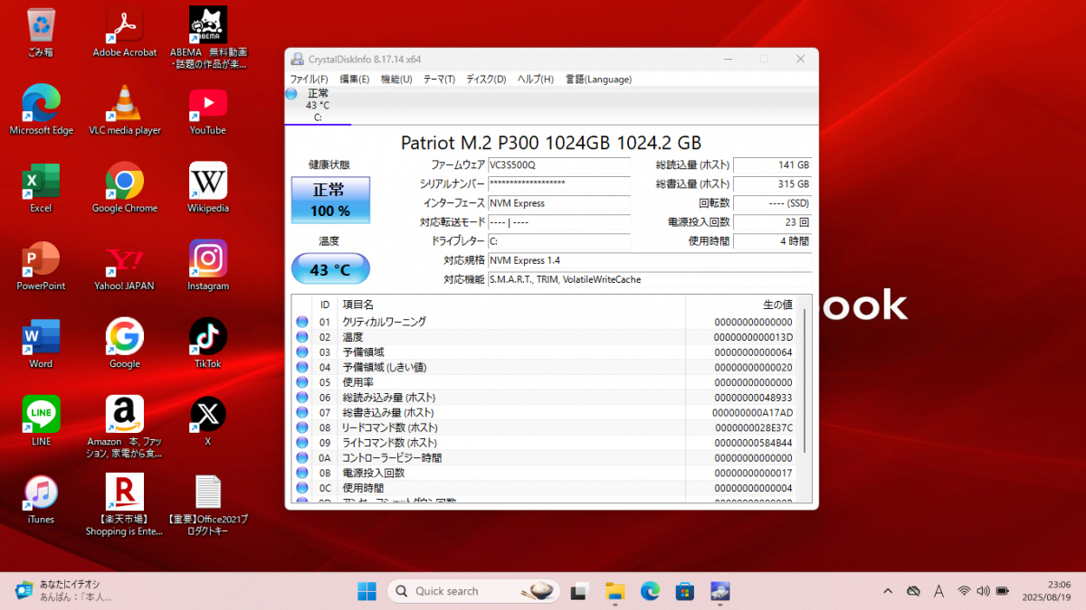Click the Patriot M.2 P300 1024GB title

[x=551, y=143]
